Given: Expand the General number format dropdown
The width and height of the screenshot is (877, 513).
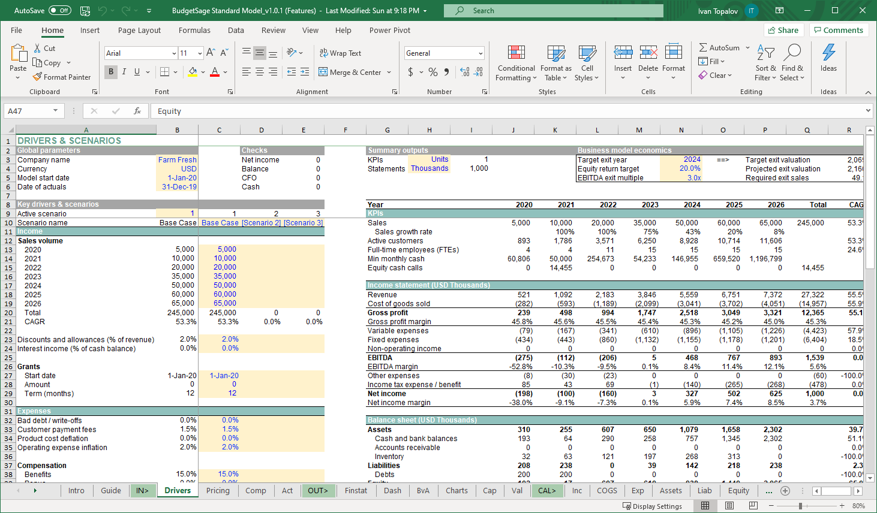Looking at the screenshot, I should pyautogui.click(x=480, y=53).
